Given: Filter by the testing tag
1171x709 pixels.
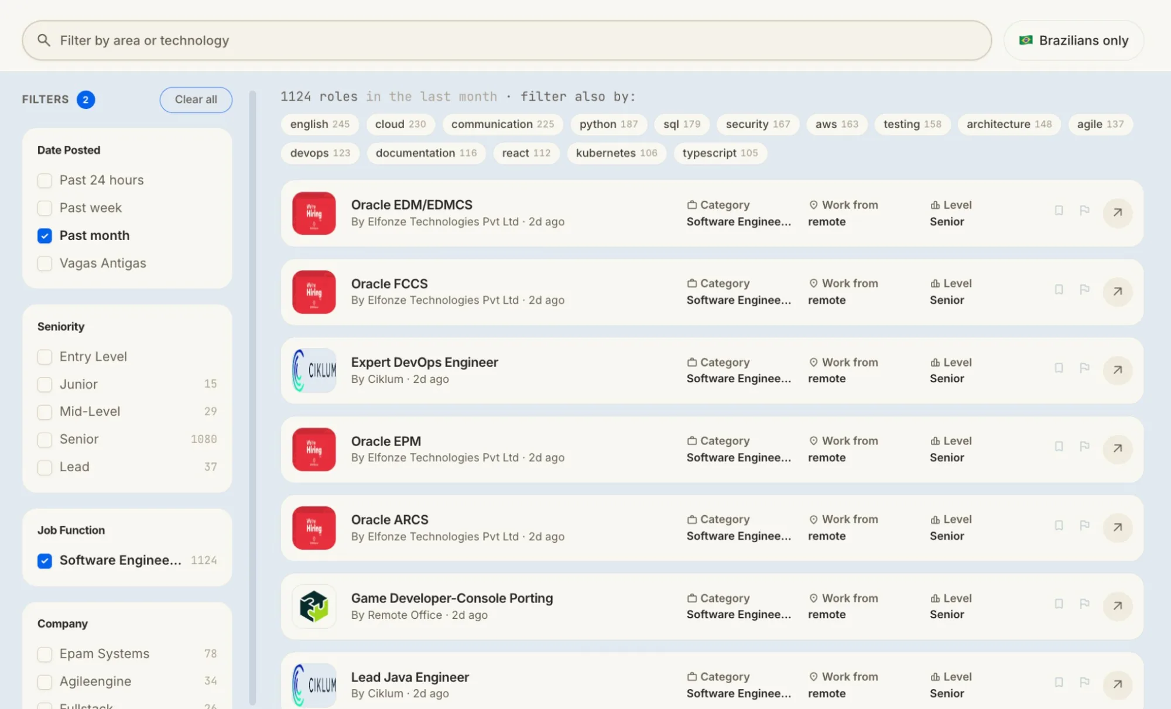Looking at the screenshot, I should [912, 124].
